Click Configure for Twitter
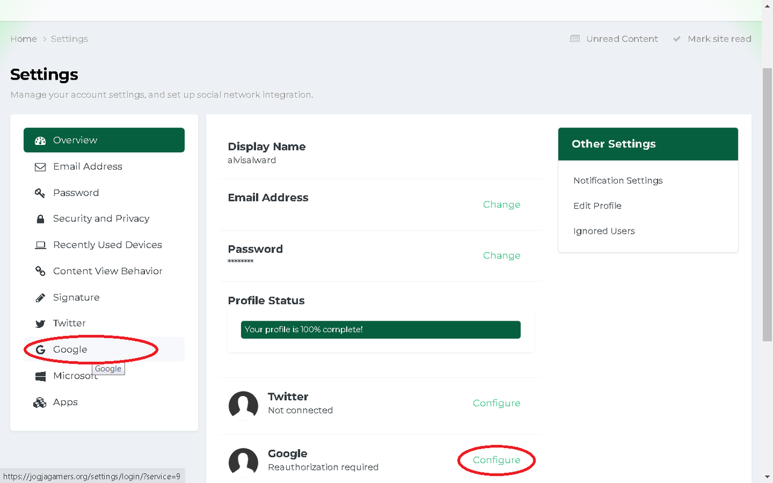 496,403
